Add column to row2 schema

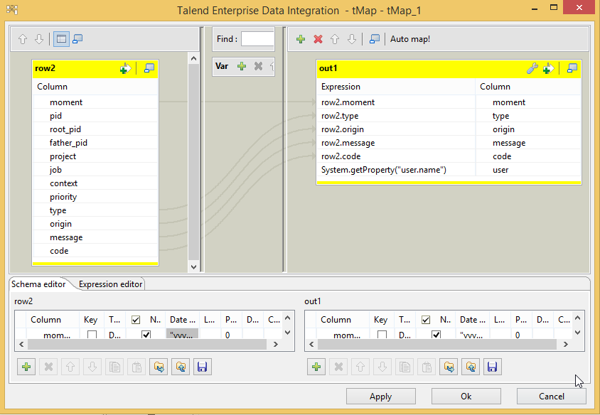click(26, 367)
